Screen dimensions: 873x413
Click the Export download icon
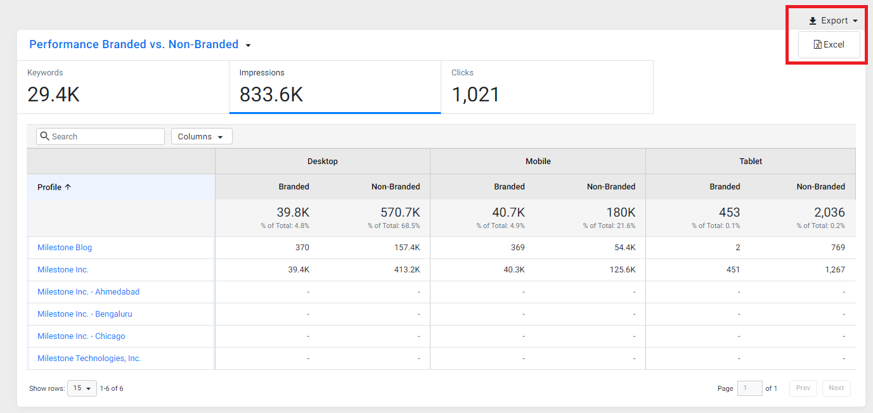pos(813,21)
